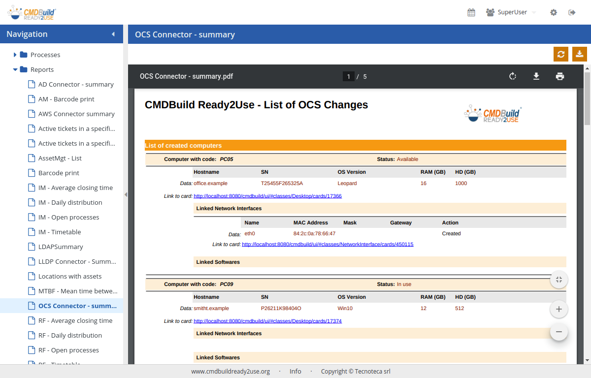The height and width of the screenshot is (378, 591).
Task: Click the orange refresh report button
Action: click(561, 54)
